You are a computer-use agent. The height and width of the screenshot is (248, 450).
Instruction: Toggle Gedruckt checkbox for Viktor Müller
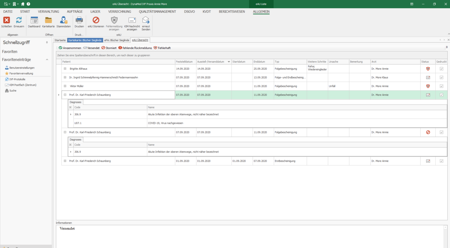pyautogui.click(x=441, y=86)
